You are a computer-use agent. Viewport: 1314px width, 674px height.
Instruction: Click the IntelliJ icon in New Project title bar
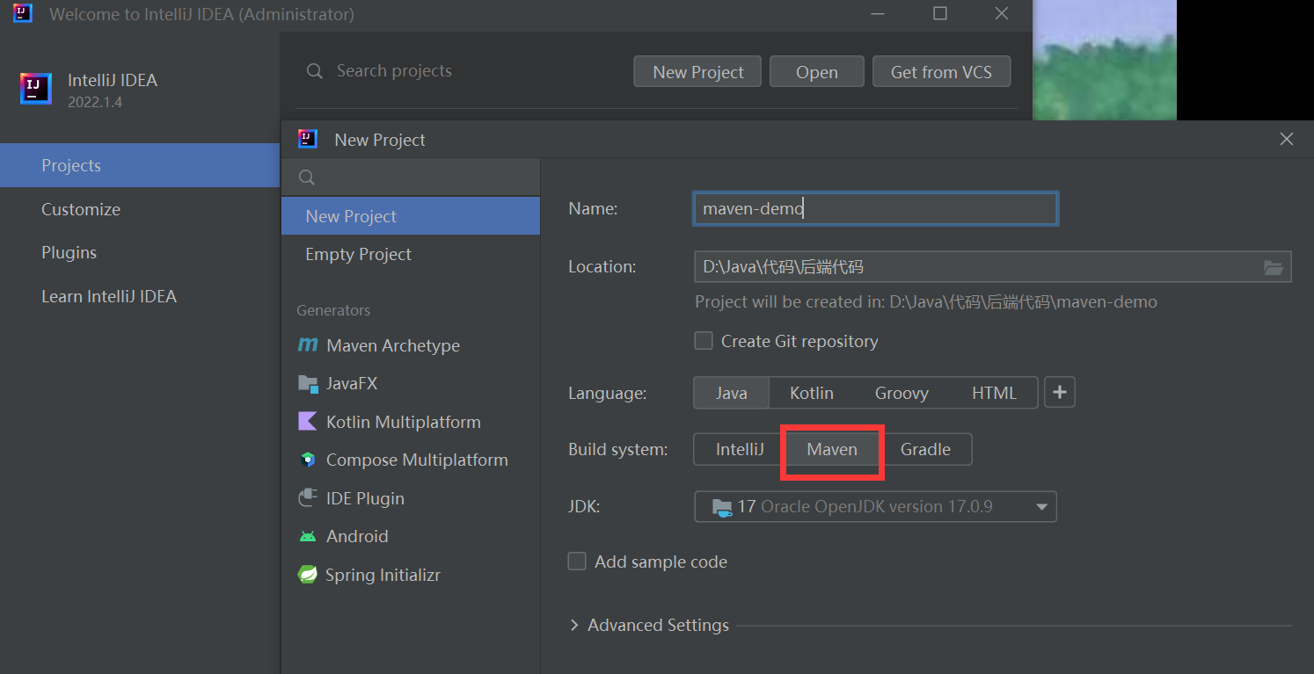tap(308, 139)
